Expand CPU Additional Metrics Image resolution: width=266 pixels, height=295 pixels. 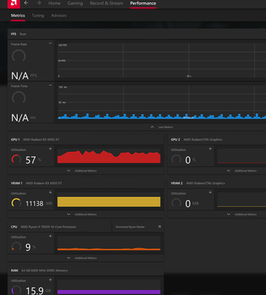pyautogui.click(x=82, y=258)
